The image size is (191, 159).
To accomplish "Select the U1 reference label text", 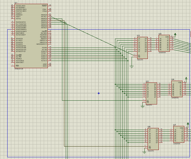I will [16, 2].
